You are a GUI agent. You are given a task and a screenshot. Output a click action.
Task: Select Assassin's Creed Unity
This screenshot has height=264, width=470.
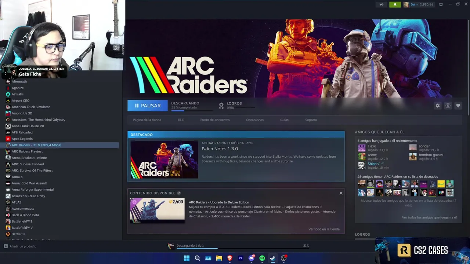coord(28,196)
